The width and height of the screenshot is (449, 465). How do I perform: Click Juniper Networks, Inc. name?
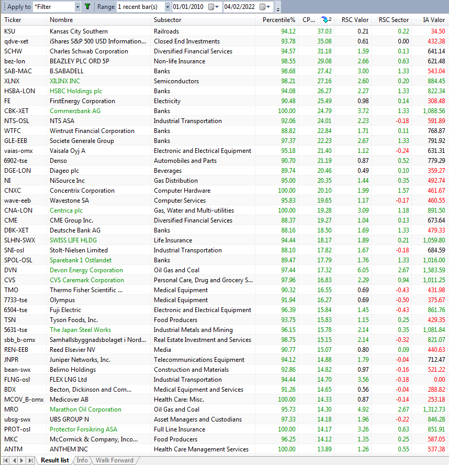click(80, 360)
